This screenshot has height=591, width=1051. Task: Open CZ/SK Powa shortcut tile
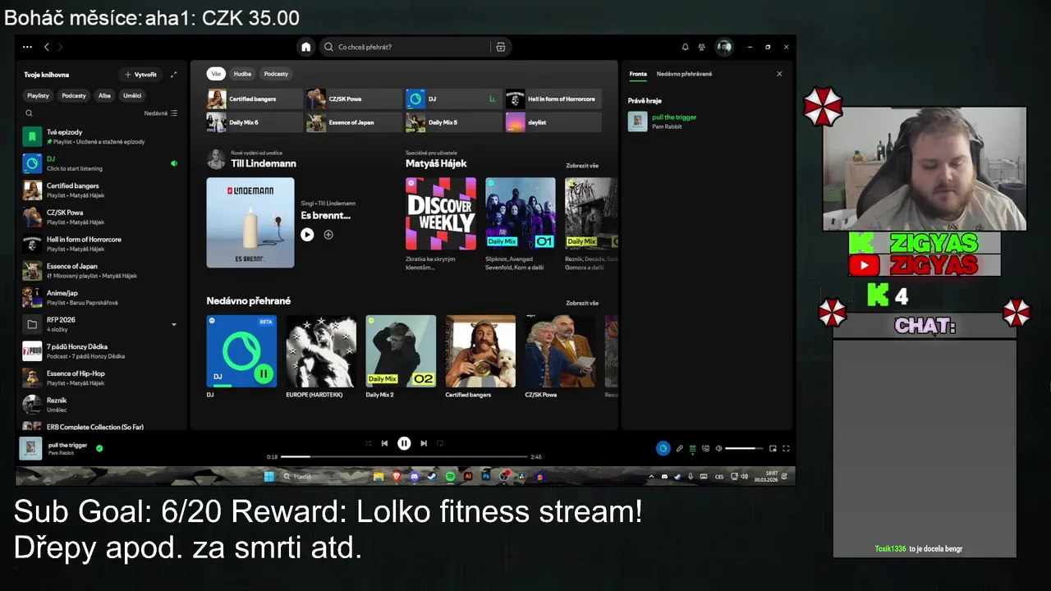[354, 99]
